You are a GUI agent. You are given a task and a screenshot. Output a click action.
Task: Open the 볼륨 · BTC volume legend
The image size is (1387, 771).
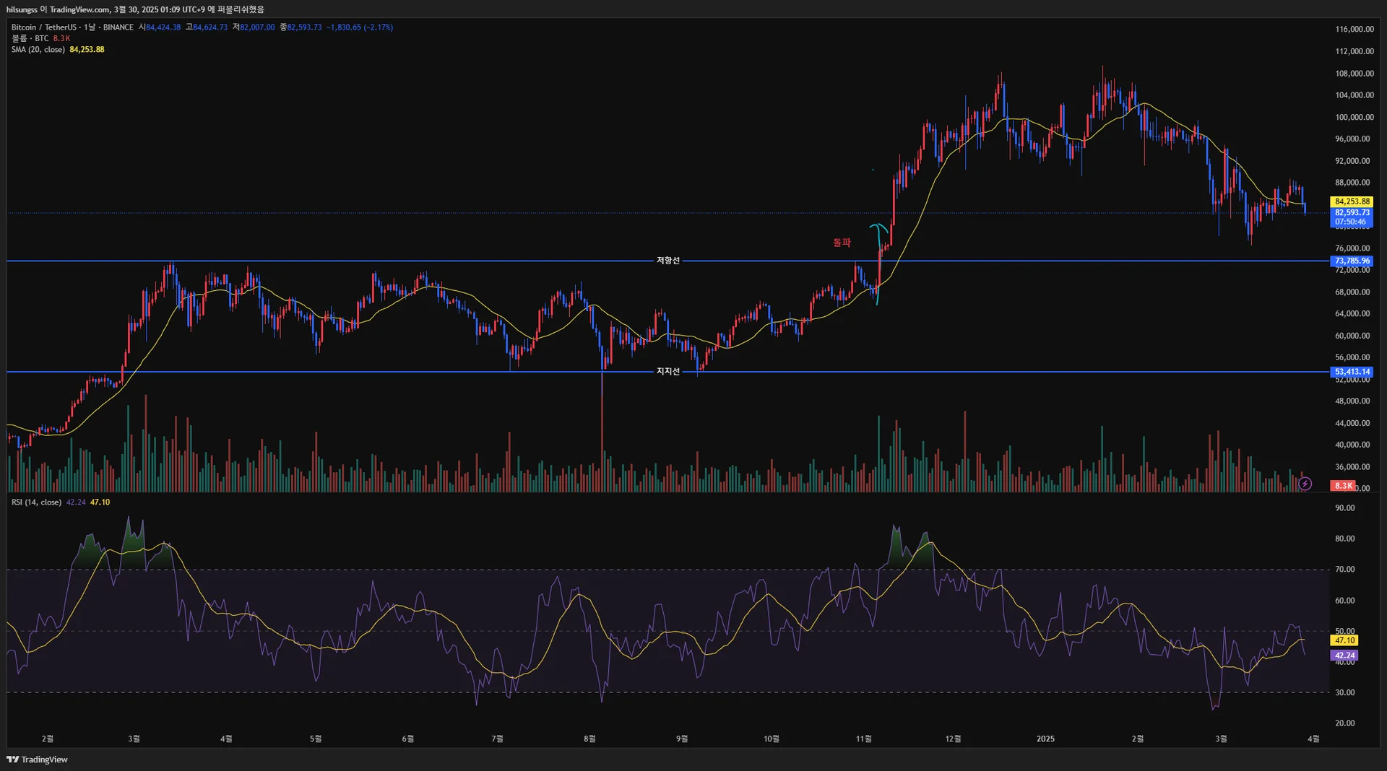click(30, 38)
